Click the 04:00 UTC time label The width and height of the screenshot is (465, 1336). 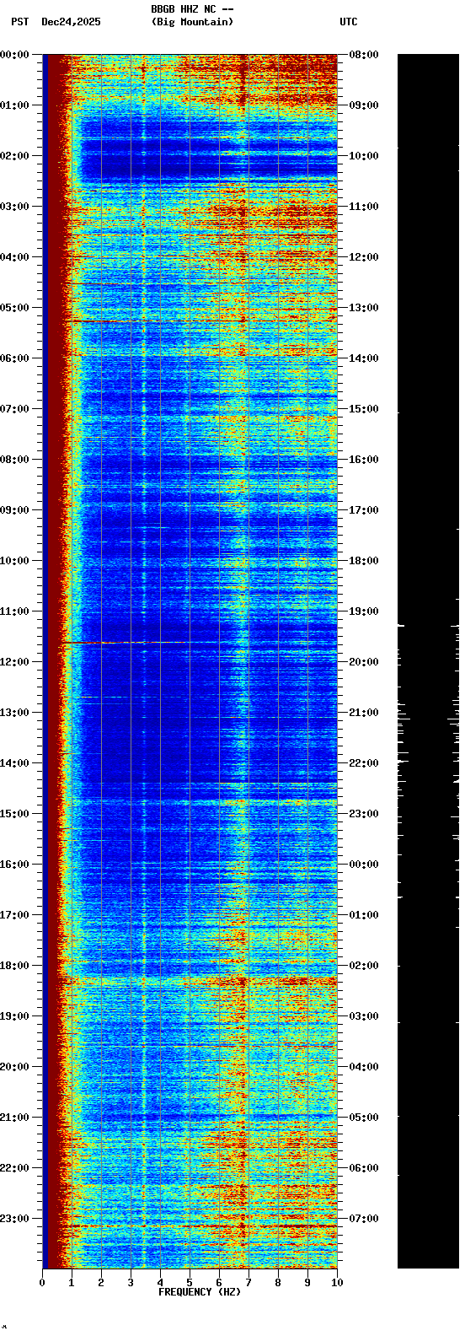click(364, 1067)
